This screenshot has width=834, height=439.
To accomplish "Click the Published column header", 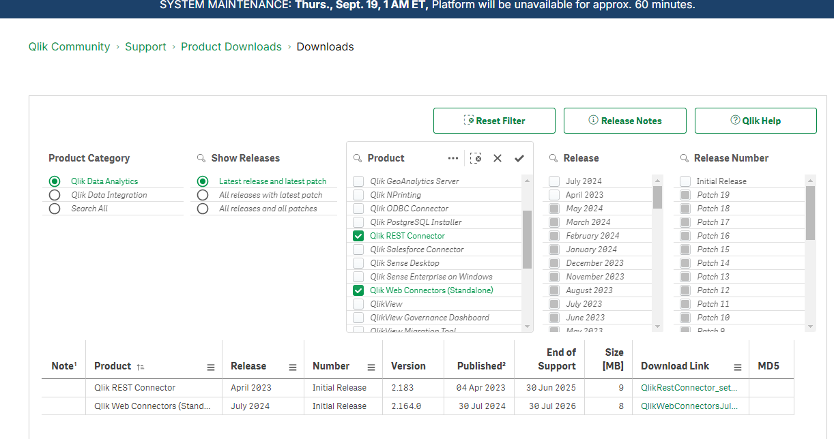I will [481, 366].
